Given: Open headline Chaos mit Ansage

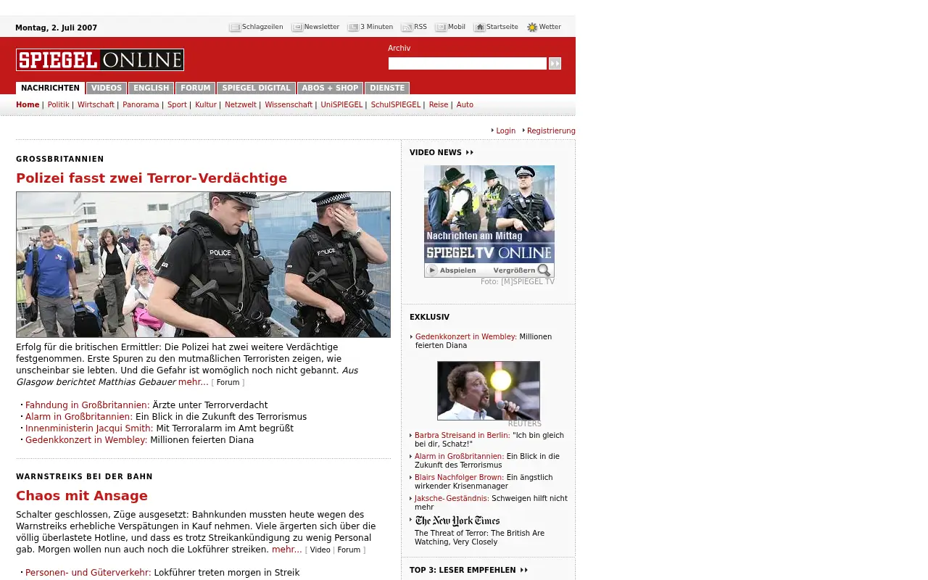Looking at the screenshot, I should point(82,496).
